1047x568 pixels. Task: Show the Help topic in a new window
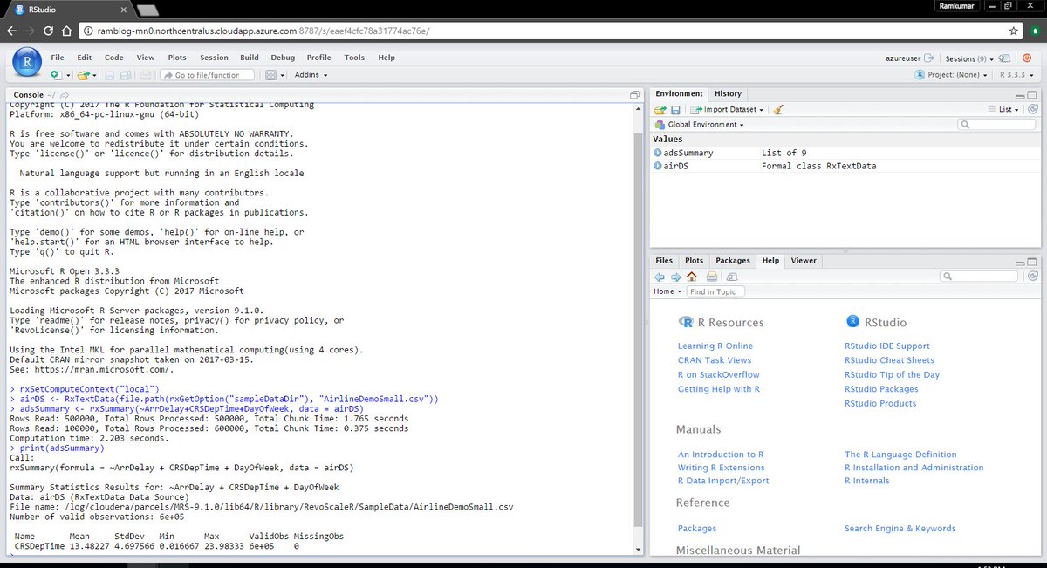(x=731, y=277)
